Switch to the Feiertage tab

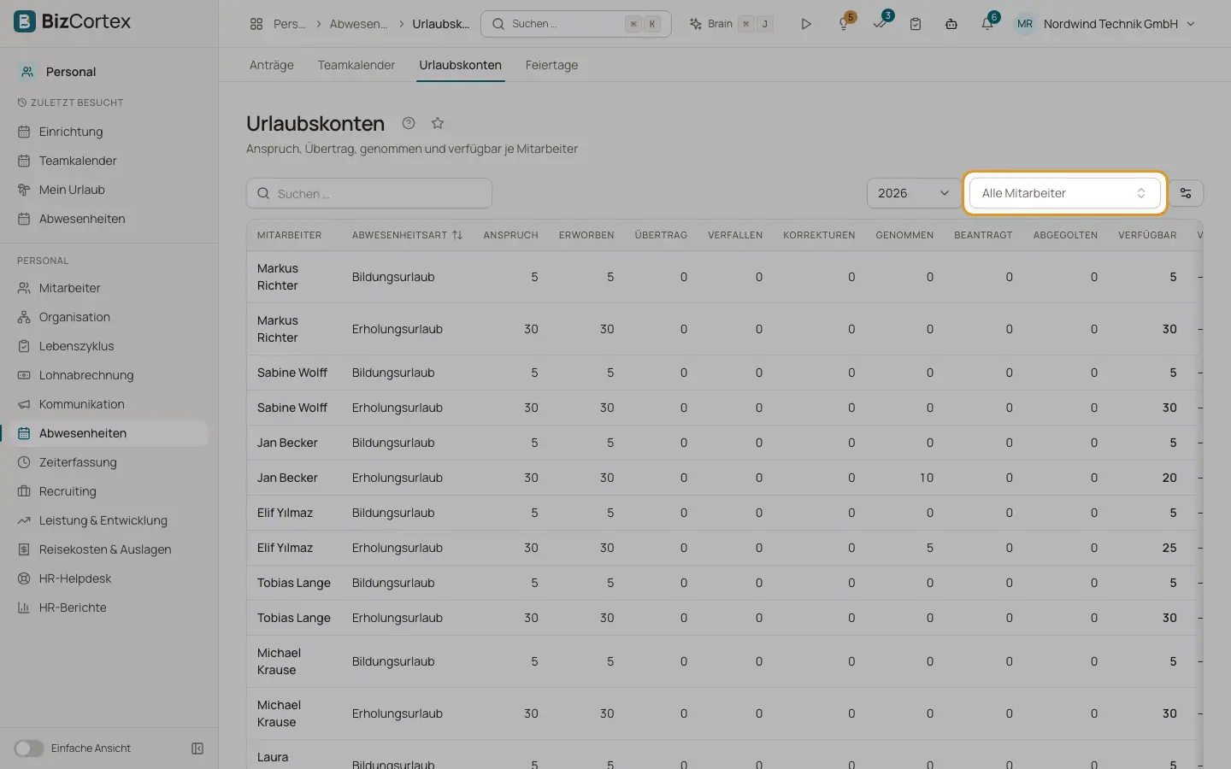click(x=551, y=65)
